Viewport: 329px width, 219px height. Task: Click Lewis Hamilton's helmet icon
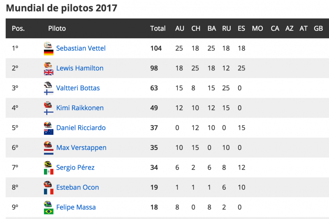coord(48,65)
